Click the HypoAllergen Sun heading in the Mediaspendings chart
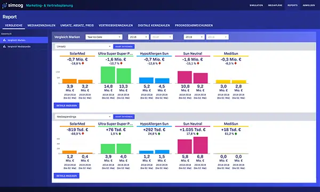The height and width of the screenshot is (192, 320). coord(154,124)
